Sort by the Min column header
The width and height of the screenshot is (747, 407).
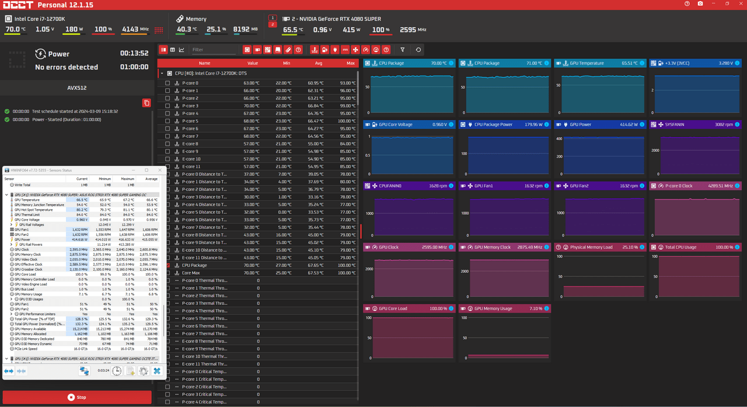(286, 63)
